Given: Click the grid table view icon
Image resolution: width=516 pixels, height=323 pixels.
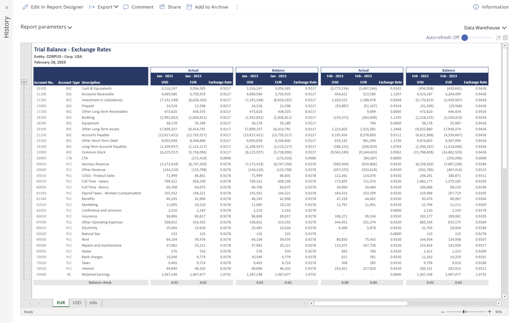Looking at the screenshot, I should tap(505, 38).
